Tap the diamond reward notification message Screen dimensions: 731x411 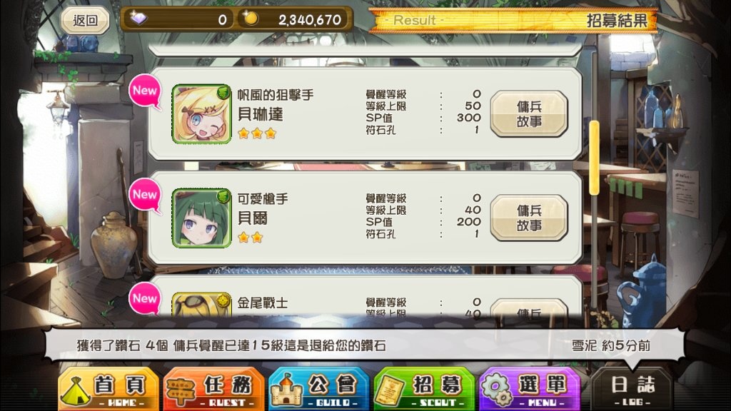tap(365, 346)
